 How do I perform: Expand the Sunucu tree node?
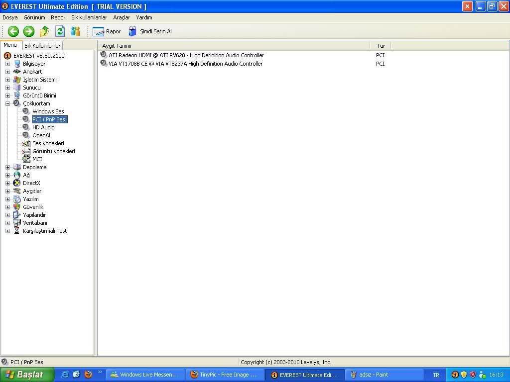click(x=7, y=88)
